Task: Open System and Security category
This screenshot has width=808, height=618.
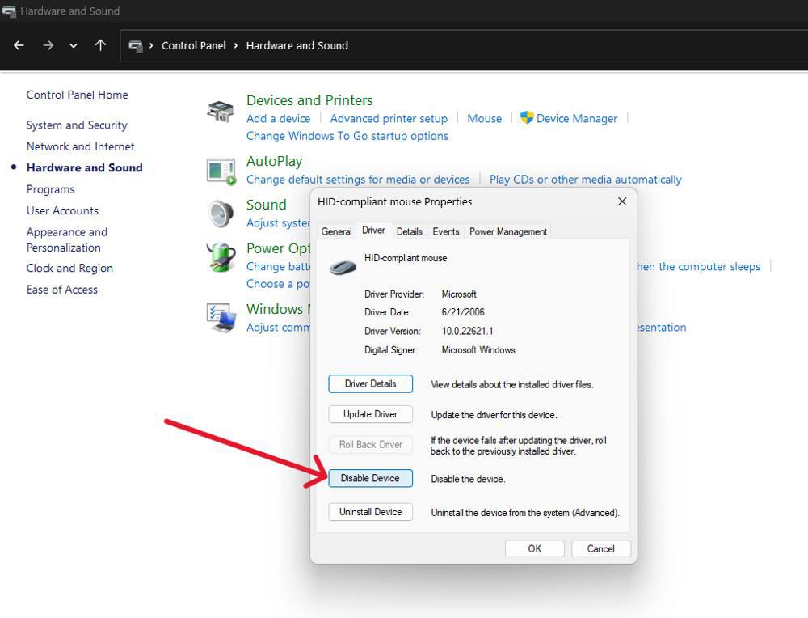Action: (x=77, y=125)
